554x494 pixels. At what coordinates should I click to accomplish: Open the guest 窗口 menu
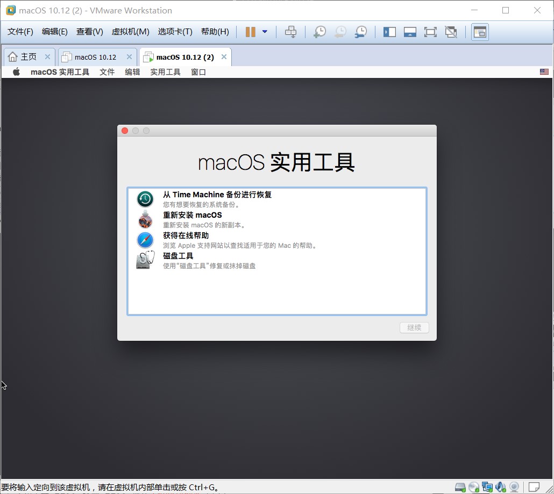(198, 72)
